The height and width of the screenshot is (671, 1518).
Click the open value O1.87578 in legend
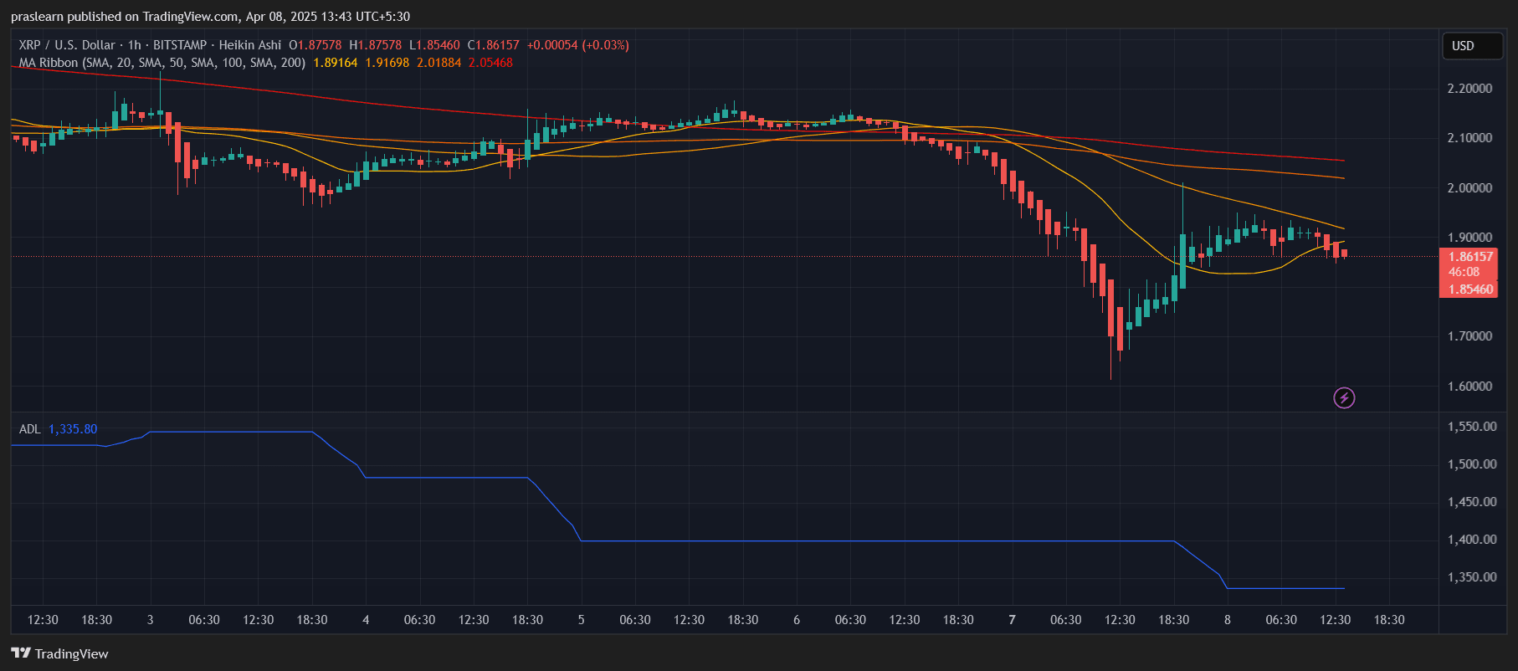tap(315, 45)
